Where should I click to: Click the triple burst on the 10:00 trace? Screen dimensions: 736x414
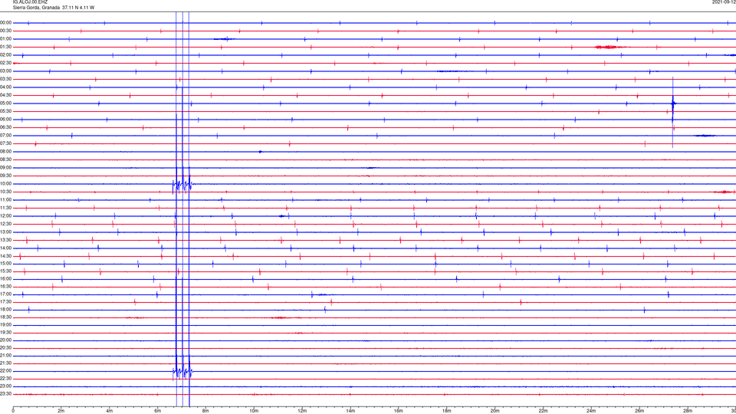(182, 185)
